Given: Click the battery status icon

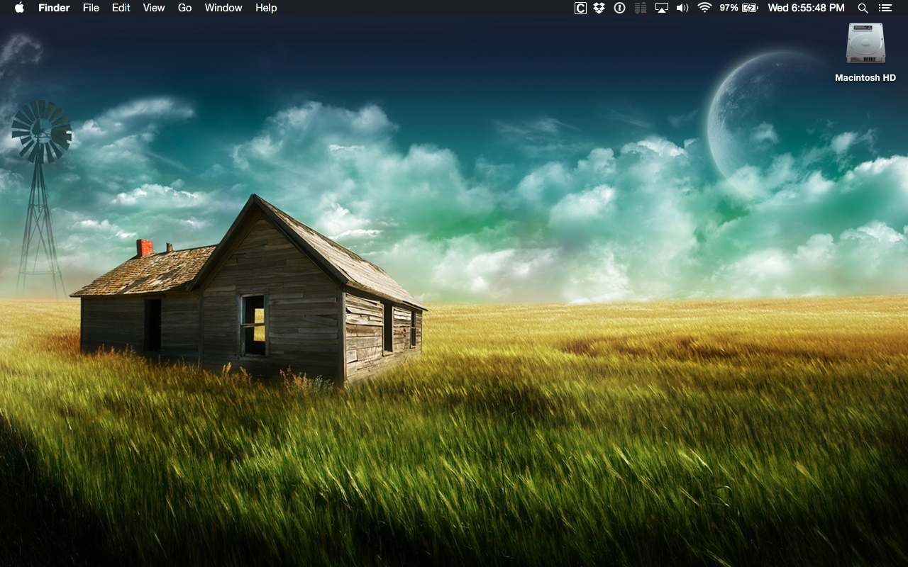Looking at the screenshot, I should click(751, 8).
